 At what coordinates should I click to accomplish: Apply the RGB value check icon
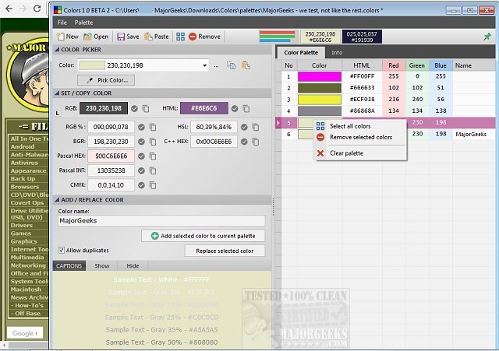click(134, 109)
